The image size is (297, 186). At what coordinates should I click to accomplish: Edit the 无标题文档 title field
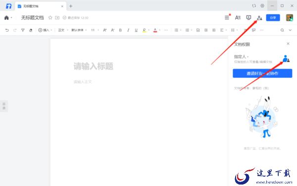[x=32, y=18]
